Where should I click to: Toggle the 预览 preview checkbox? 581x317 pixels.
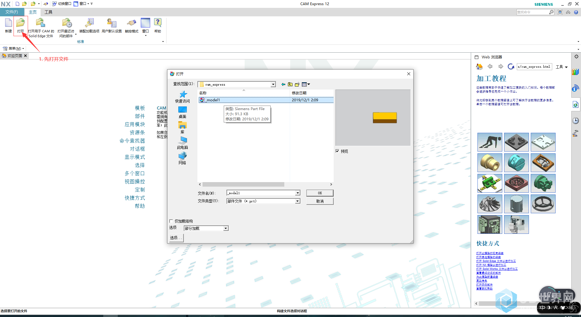[337, 151]
